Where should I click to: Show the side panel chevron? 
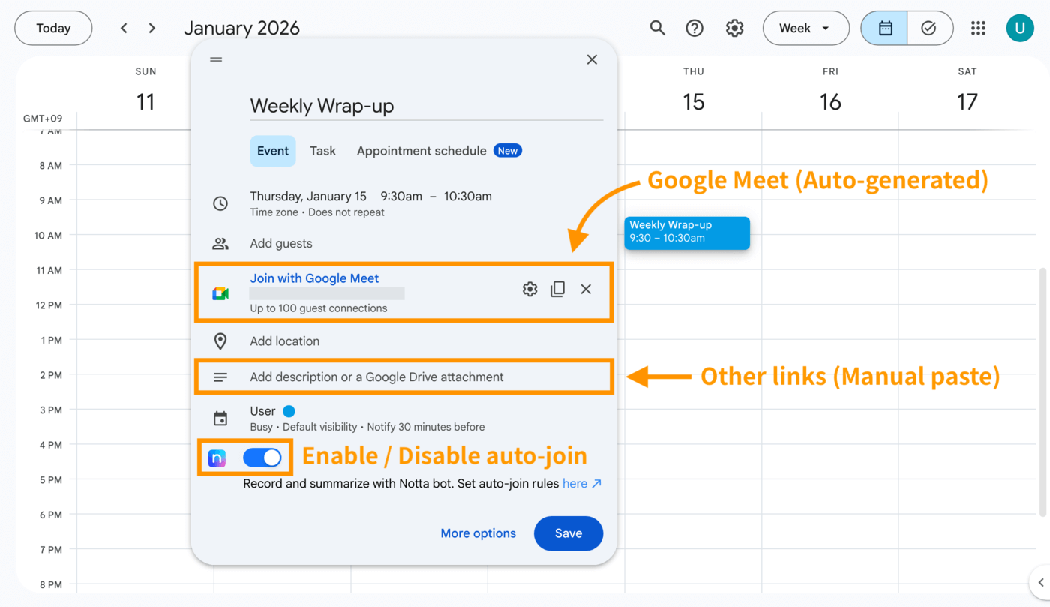(x=1040, y=581)
